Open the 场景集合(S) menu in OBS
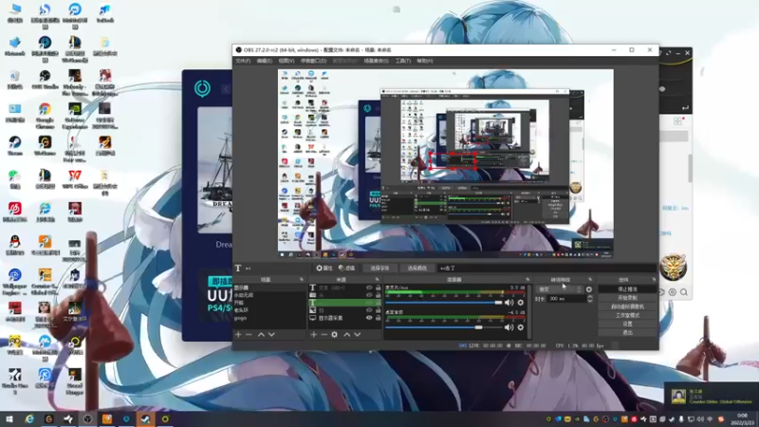 (x=376, y=61)
